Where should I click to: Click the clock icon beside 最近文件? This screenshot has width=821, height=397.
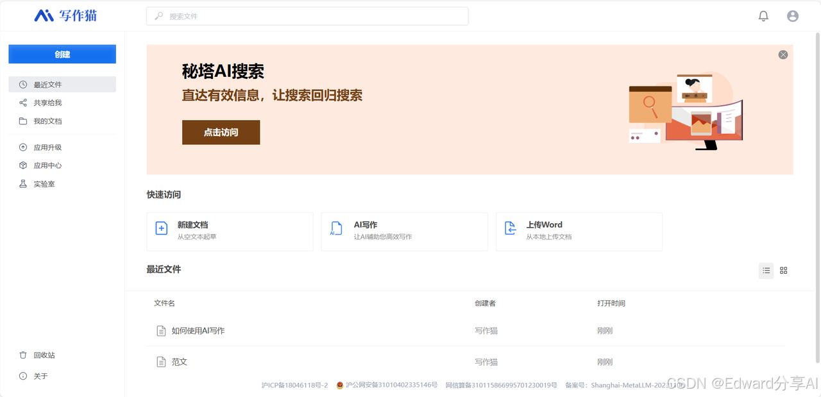pos(23,85)
